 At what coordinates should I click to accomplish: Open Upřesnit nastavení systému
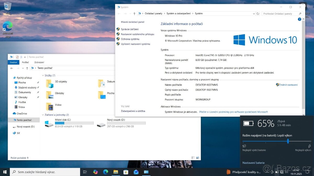tap(135, 44)
